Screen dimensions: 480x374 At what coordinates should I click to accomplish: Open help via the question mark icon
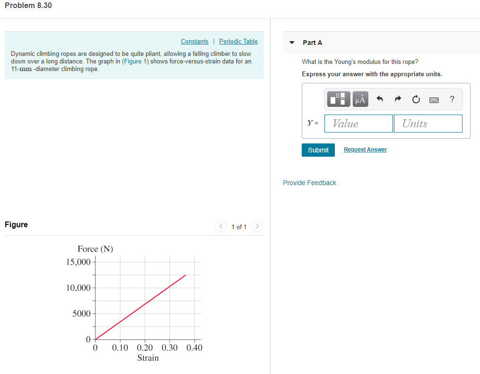pos(452,99)
